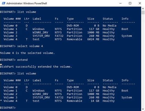This screenshot has width=145, height=111.
Task: Click the second 'list volume' command
Action: tap(27, 74)
